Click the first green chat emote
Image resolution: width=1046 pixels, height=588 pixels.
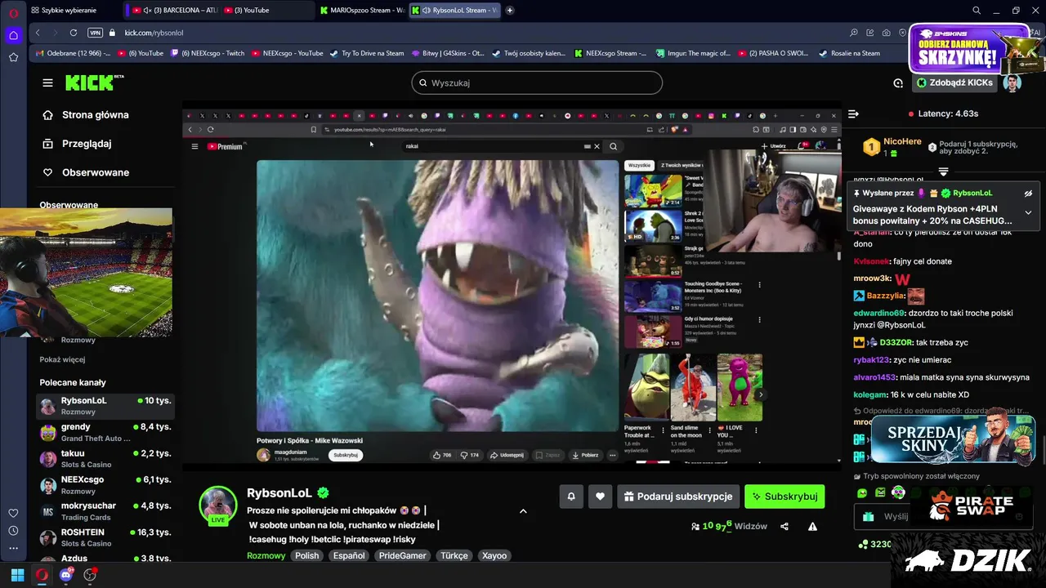pyautogui.click(x=862, y=492)
